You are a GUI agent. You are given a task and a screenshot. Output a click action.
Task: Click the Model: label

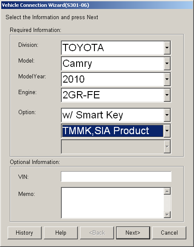point(26,60)
